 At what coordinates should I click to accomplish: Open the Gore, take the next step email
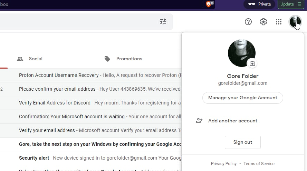91,144
